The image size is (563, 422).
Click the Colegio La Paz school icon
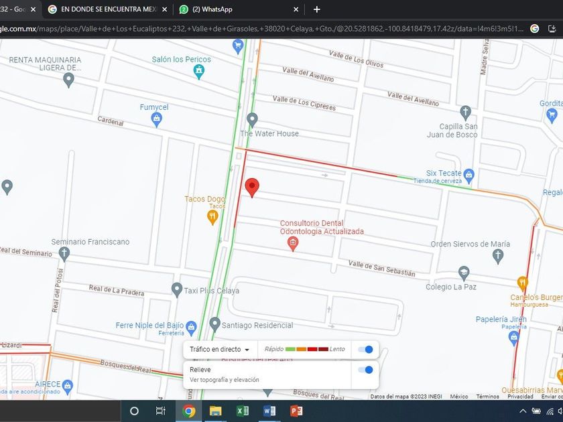tap(464, 273)
